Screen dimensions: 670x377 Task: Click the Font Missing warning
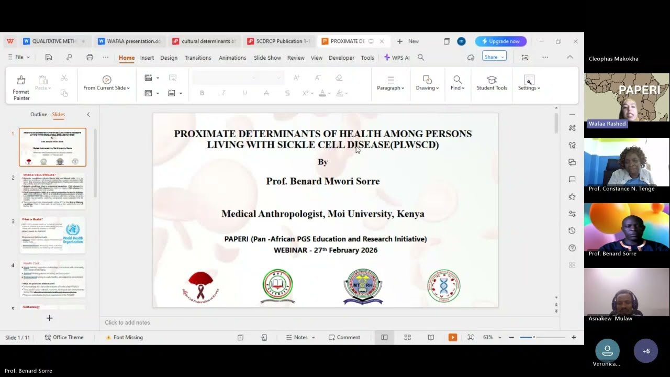(x=124, y=338)
